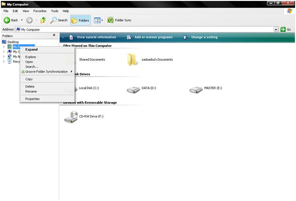This screenshot has width=296, height=201.
Task: Select Shared Documents label
Action: tap(92, 60)
